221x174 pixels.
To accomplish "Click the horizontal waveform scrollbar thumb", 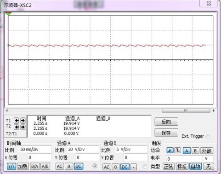I will 186,110.
